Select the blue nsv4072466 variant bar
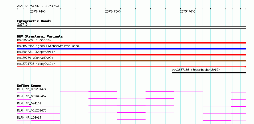Viewport: 254px width, 124px height. (x=131, y=49)
